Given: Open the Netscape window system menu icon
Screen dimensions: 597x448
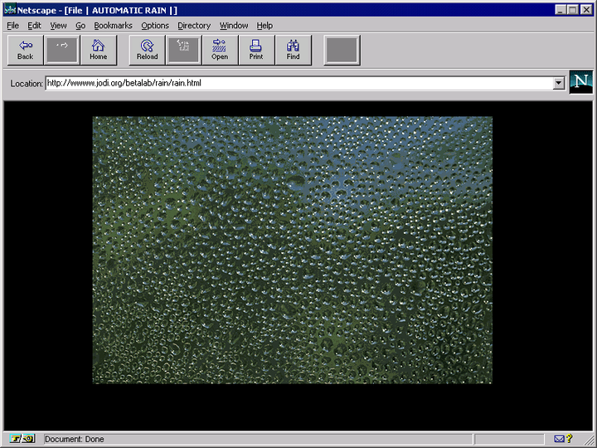Looking at the screenshot, I should [10, 10].
